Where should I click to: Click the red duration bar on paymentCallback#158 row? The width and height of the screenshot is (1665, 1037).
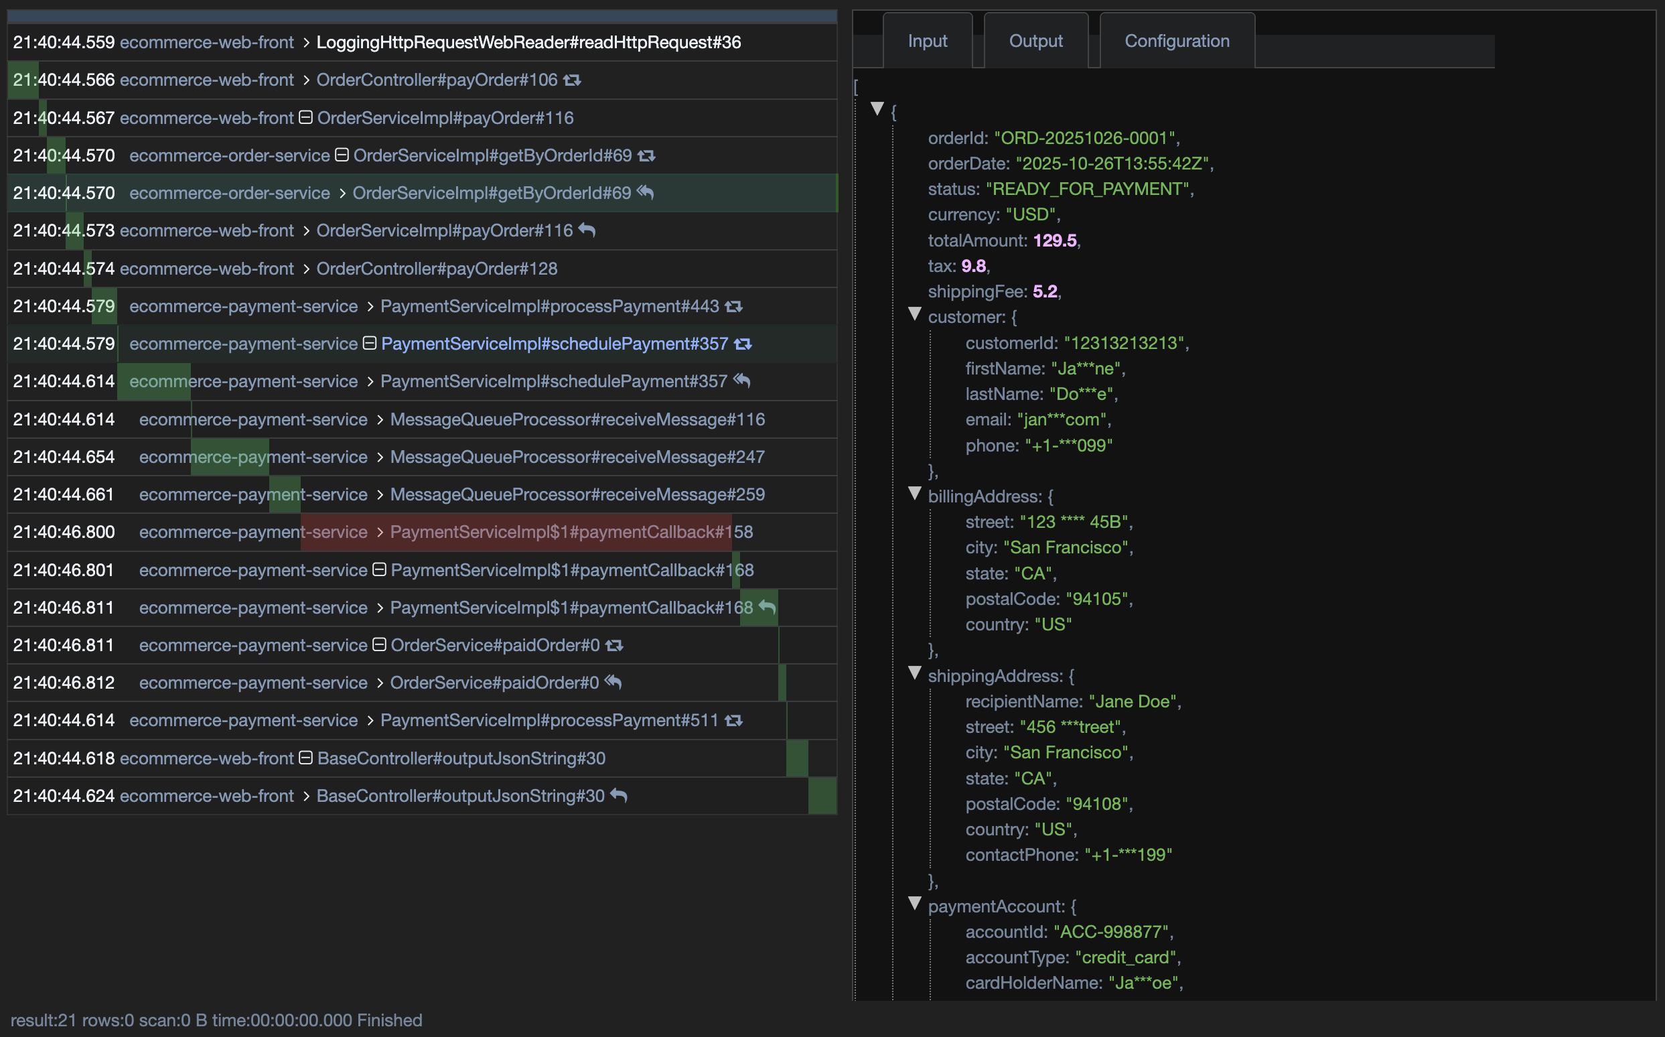(516, 532)
